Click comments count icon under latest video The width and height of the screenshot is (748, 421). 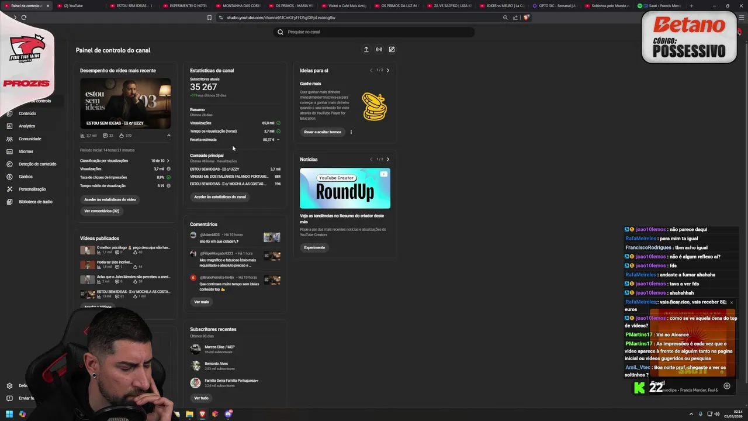(x=105, y=136)
